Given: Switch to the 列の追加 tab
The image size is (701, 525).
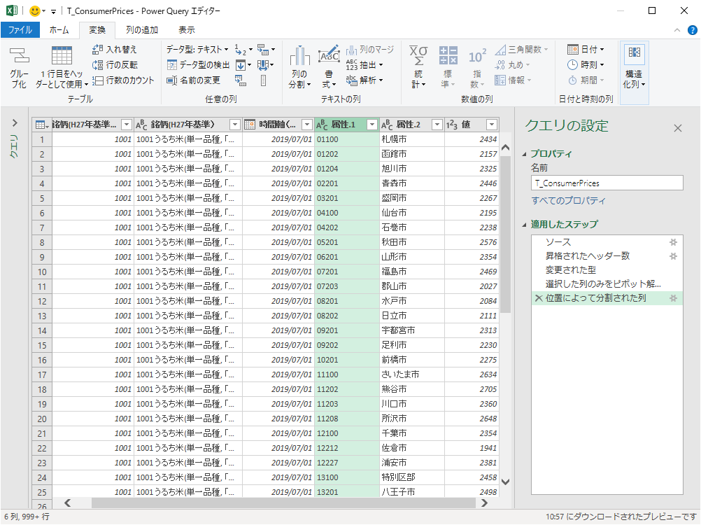Looking at the screenshot, I should [x=141, y=30].
